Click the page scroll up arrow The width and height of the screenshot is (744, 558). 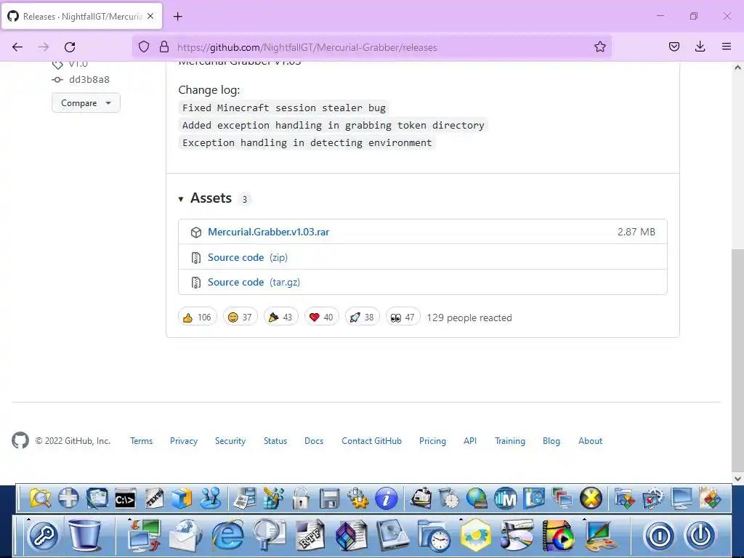point(737,68)
